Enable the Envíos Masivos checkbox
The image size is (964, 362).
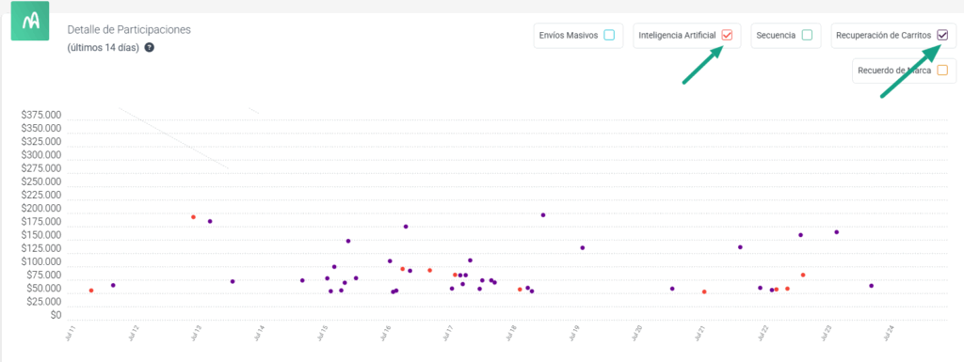coord(609,35)
